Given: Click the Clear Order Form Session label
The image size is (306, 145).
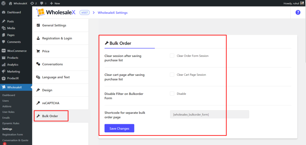Looking at the screenshot, I should tap(193, 56).
